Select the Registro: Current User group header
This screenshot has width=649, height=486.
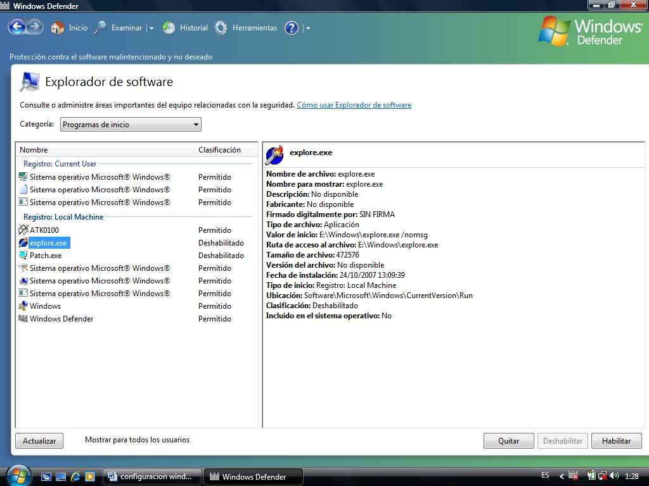click(60, 164)
